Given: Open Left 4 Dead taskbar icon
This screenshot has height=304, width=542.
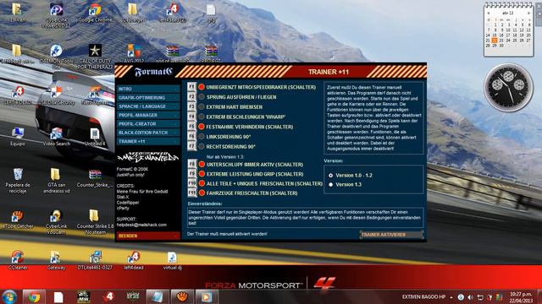Looking at the screenshot, I should [108, 296].
